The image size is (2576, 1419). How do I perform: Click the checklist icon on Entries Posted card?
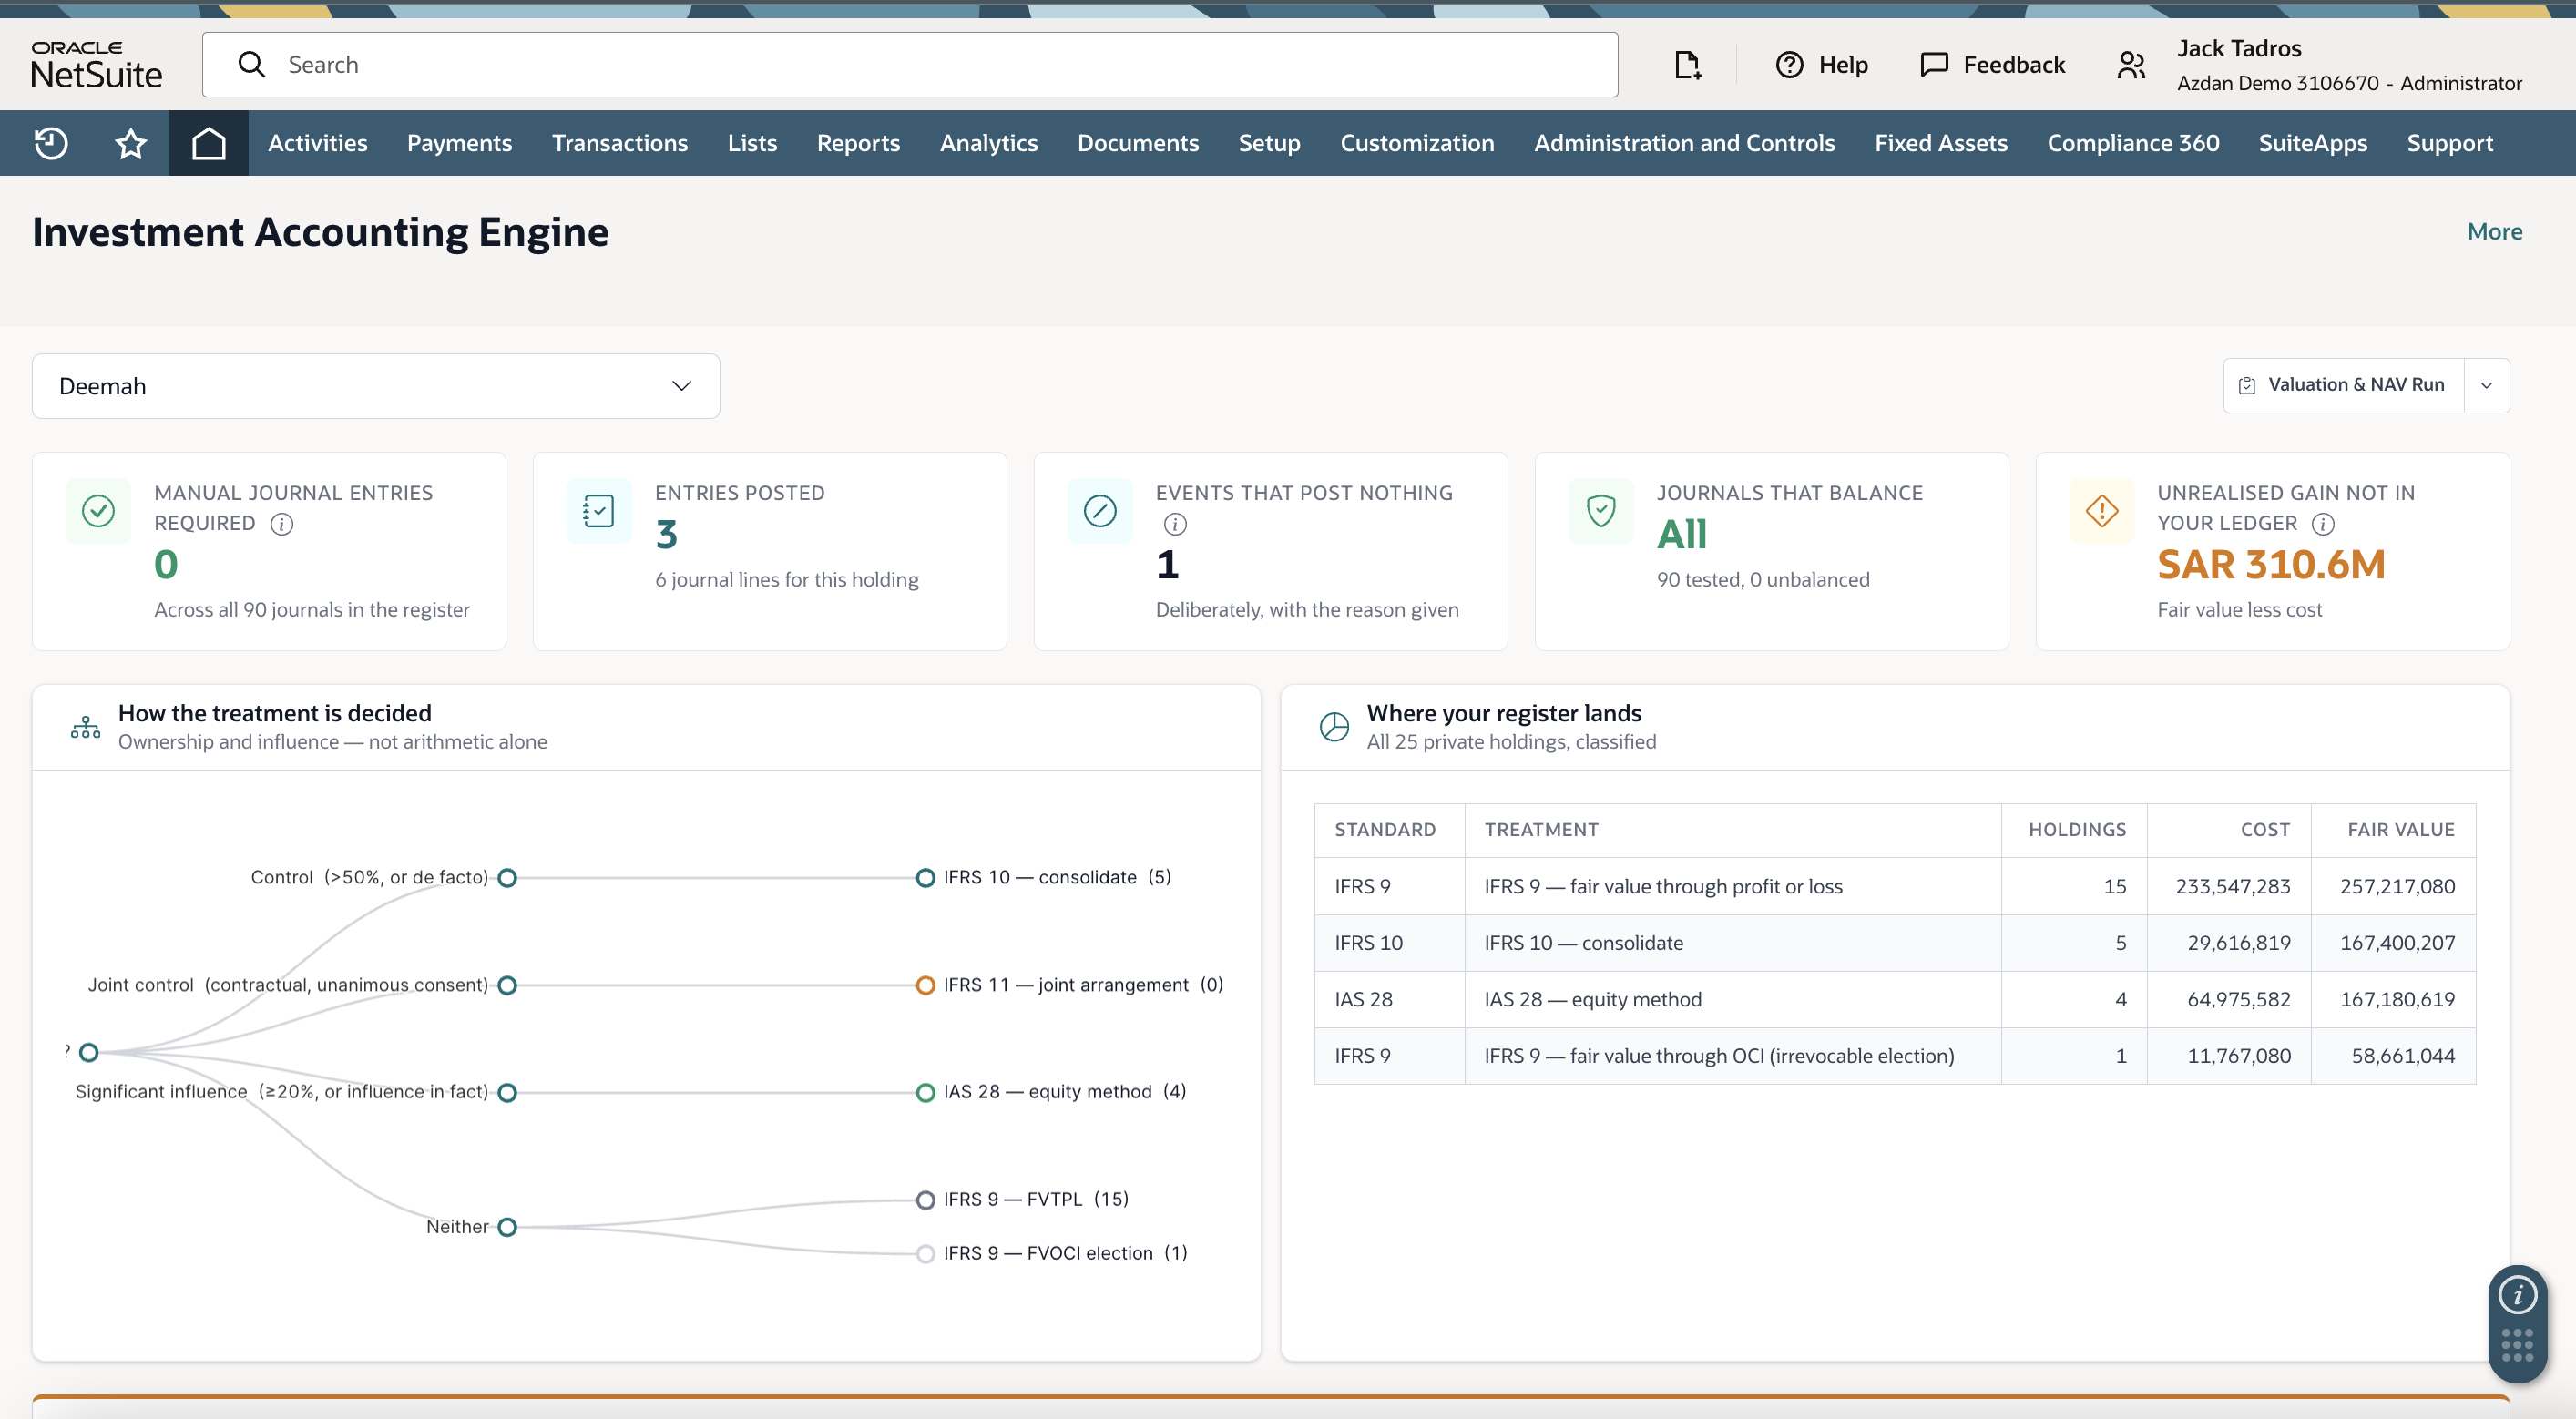tap(598, 511)
